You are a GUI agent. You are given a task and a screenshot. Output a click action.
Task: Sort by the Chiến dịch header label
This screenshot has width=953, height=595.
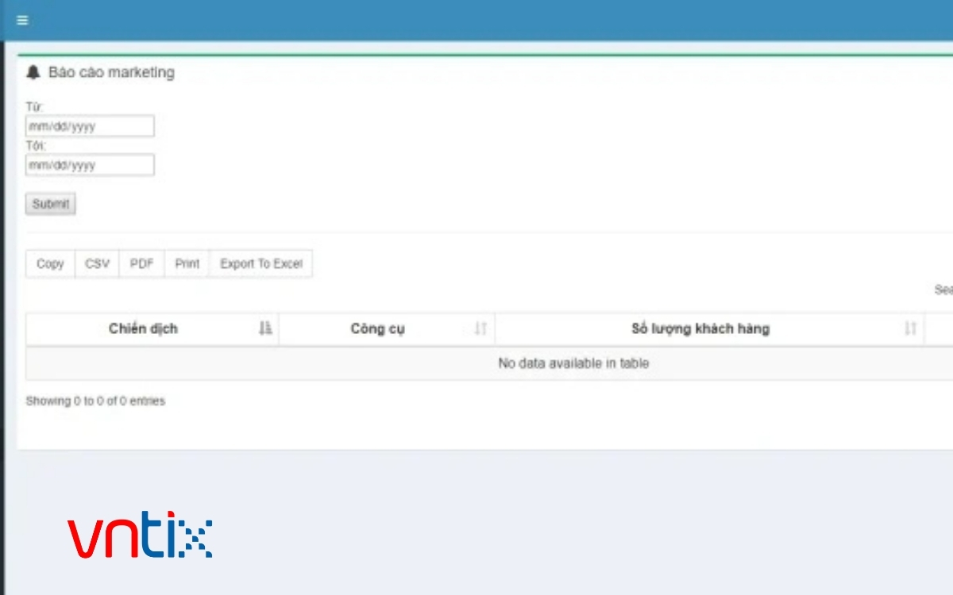click(x=143, y=328)
